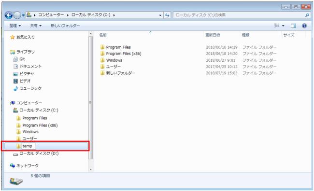314x191 pixels.
Task: Go back with the blue back arrow
Action: tap(9, 15)
